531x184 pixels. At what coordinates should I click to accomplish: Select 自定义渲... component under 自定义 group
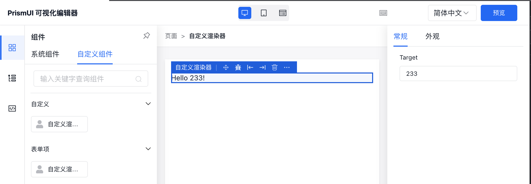(59, 124)
